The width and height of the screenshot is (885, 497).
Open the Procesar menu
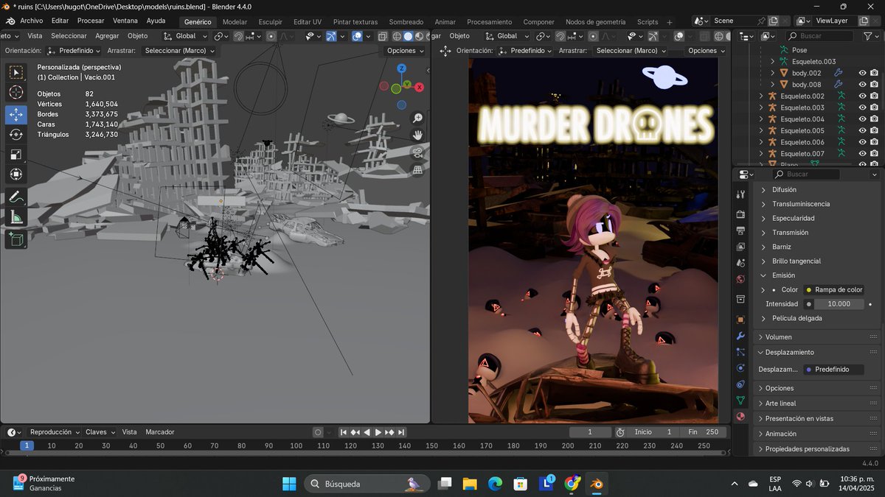click(x=91, y=21)
